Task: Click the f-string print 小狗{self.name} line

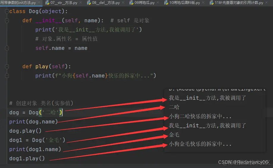Action: point(96,76)
